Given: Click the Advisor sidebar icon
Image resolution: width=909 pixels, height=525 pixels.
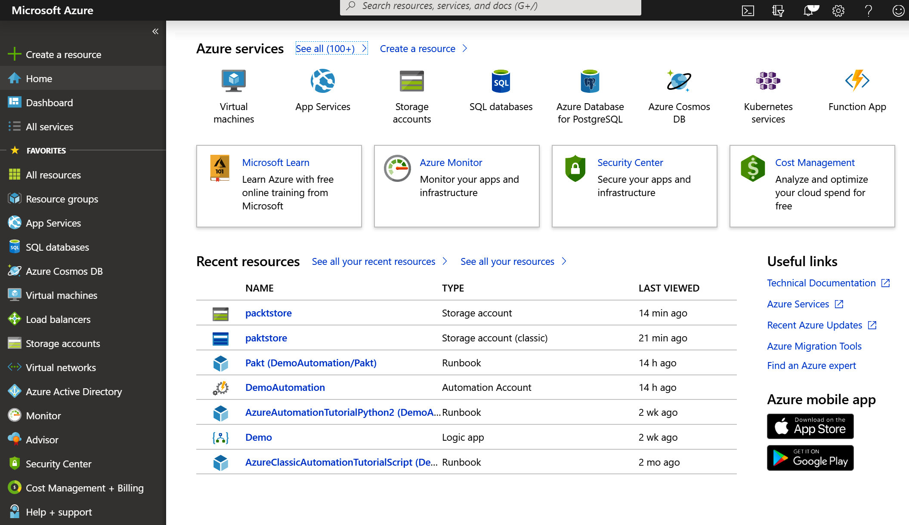Looking at the screenshot, I should click(15, 439).
